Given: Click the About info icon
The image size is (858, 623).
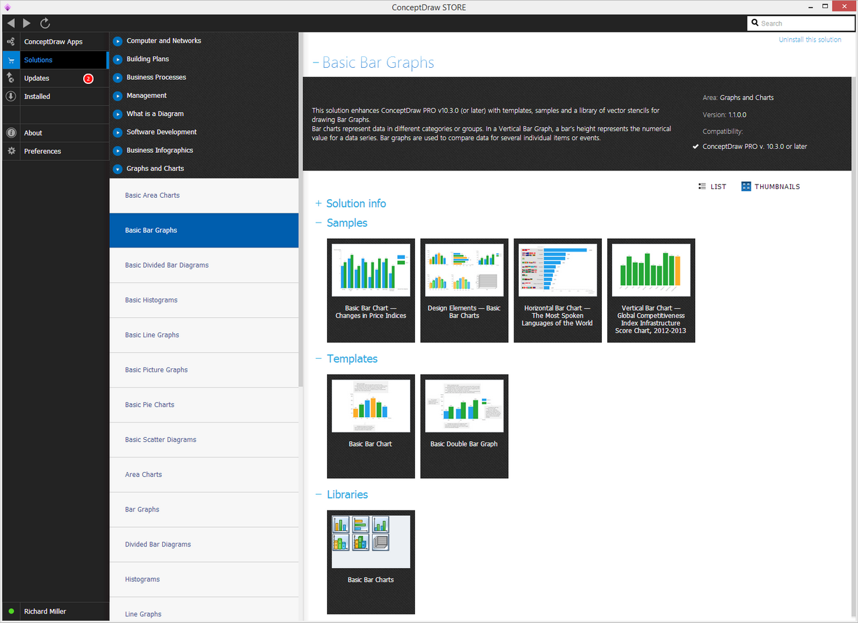Looking at the screenshot, I should pos(11,133).
